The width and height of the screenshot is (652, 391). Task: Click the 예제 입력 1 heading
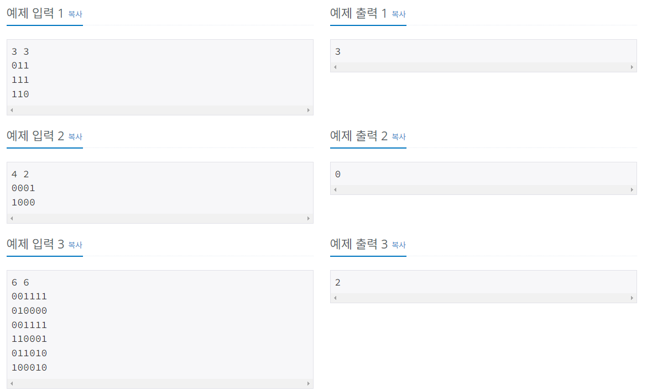tap(35, 13)
